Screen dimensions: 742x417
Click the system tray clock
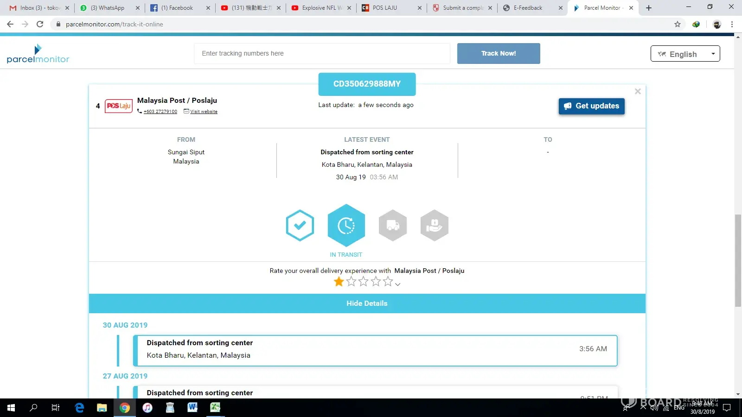coord(703,408)
